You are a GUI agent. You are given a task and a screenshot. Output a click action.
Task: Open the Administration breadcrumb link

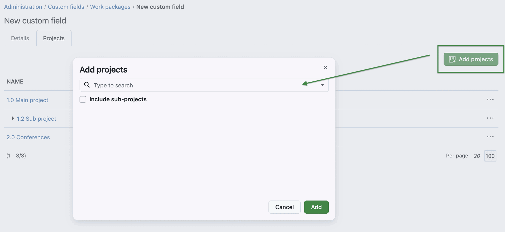click(23, 7)
